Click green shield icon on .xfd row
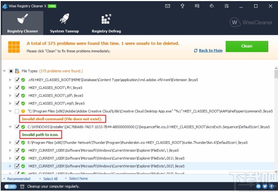Viewport: 278px width, 192px height. [23, 80]
